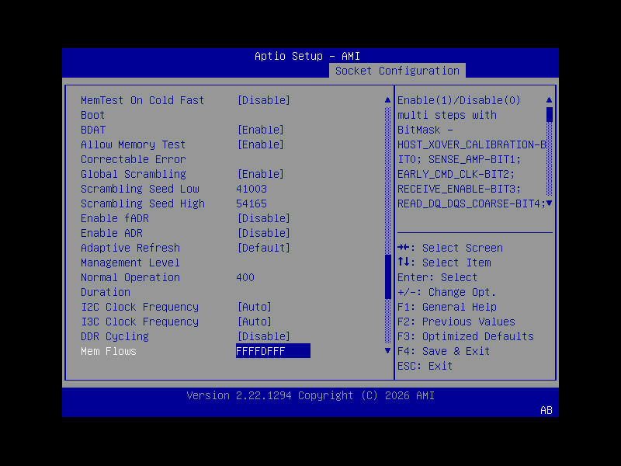Edit Scrambling Seed Low value 41003
The width and height of the screenshot is (621, 466).
tap(252, 189)
